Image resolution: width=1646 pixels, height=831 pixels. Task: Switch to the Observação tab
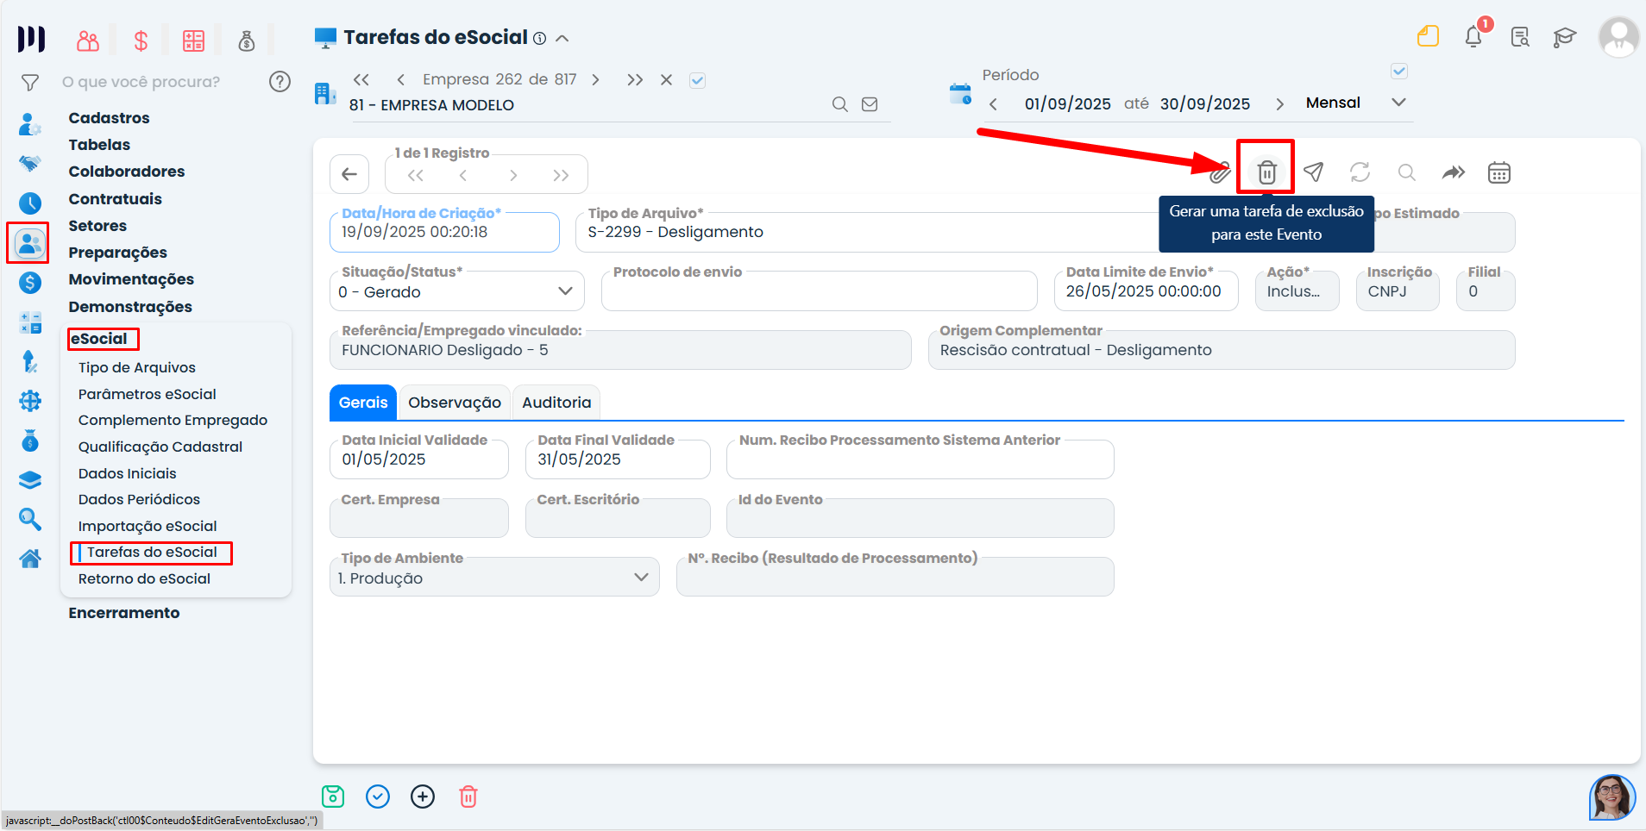point(455,403)
